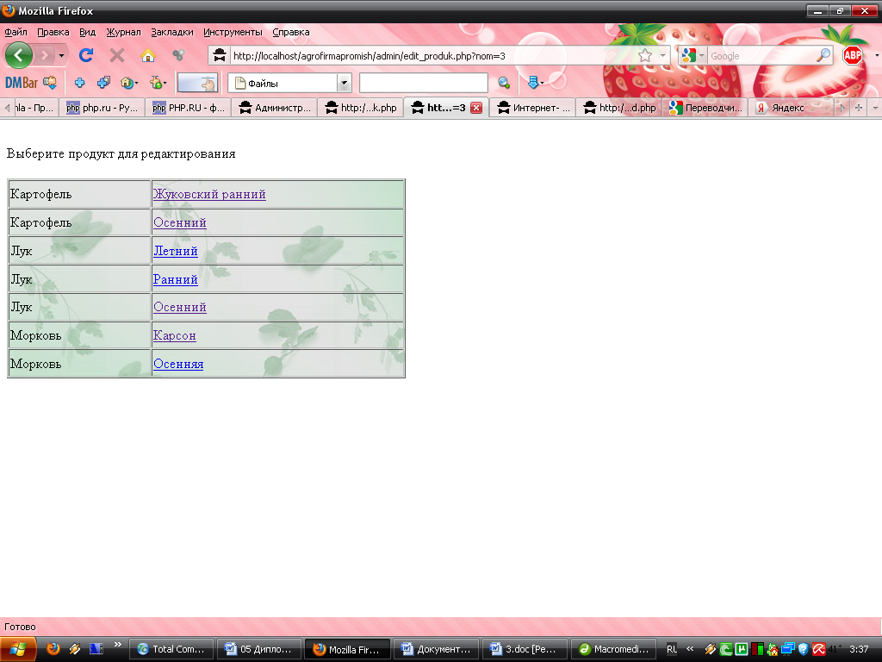Switch to the PHP.RU - ф... tab
Viewport: 882px width, 662px height.
point(189,108)
